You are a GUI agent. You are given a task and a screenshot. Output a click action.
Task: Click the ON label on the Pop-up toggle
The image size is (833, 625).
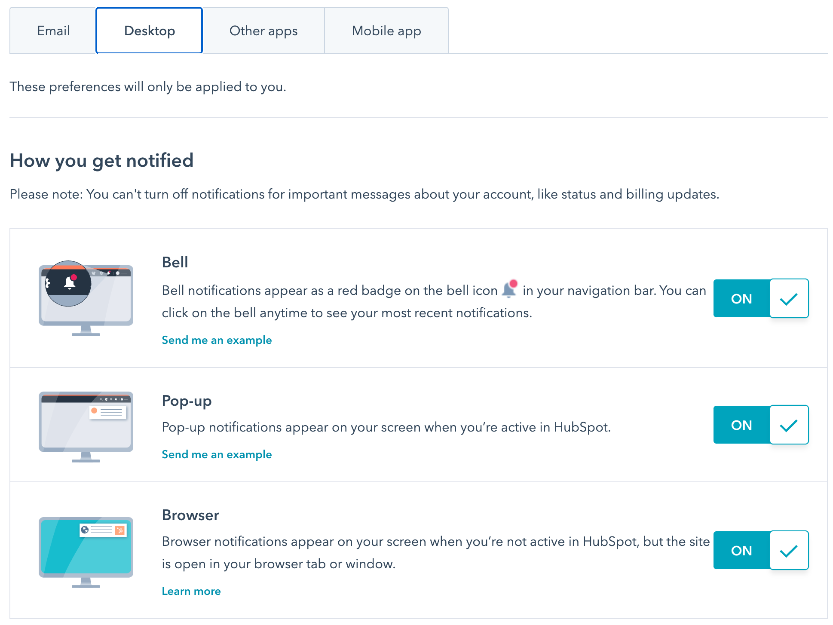pyautogui.click(x=741, y=425)
